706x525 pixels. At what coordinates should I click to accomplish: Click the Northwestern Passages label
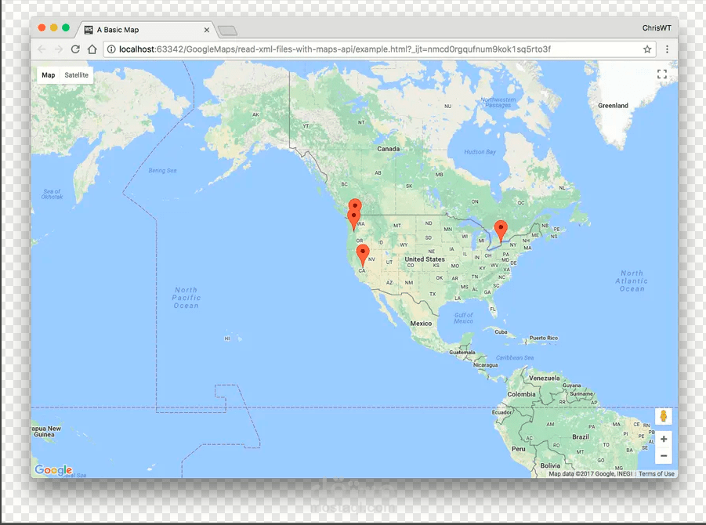click(x=498, y=102)
